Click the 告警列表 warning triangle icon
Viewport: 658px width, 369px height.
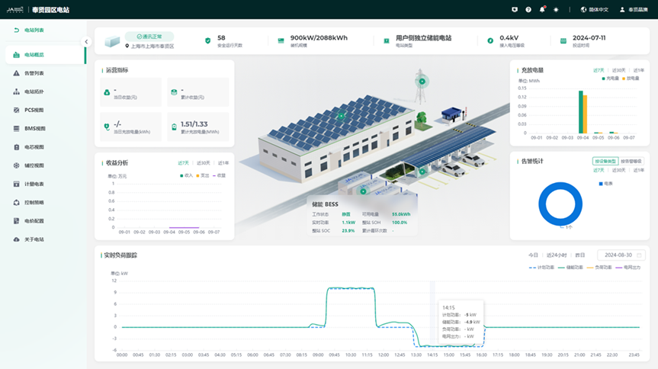click(17, 73)
